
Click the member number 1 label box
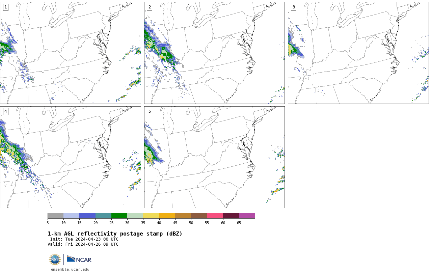coord(5,7)
